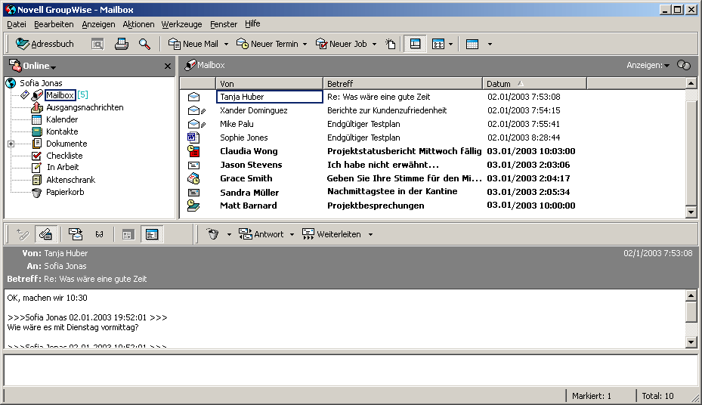The height and width of the screenshot is (405, 702).
Task: Expand the Antwort dropdown arrow
Action: click(x=292, y=234)
